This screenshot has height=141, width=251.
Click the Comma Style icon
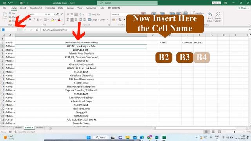pos(124,20)
